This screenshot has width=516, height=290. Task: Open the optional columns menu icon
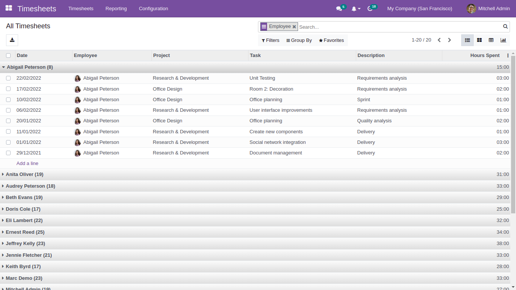point(508,55)
